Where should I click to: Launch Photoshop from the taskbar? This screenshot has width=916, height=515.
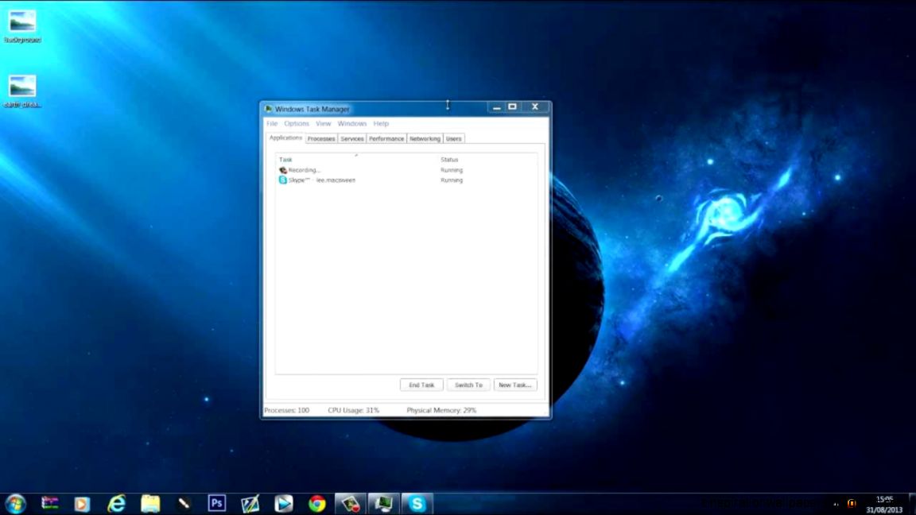(216, 503)
